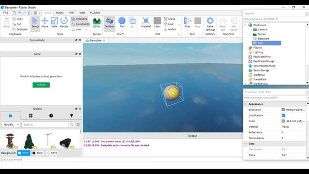This screenshot has height=174, width=309.
Task: Click the Toolbox search magnifier icon
Action: [71, 125]
